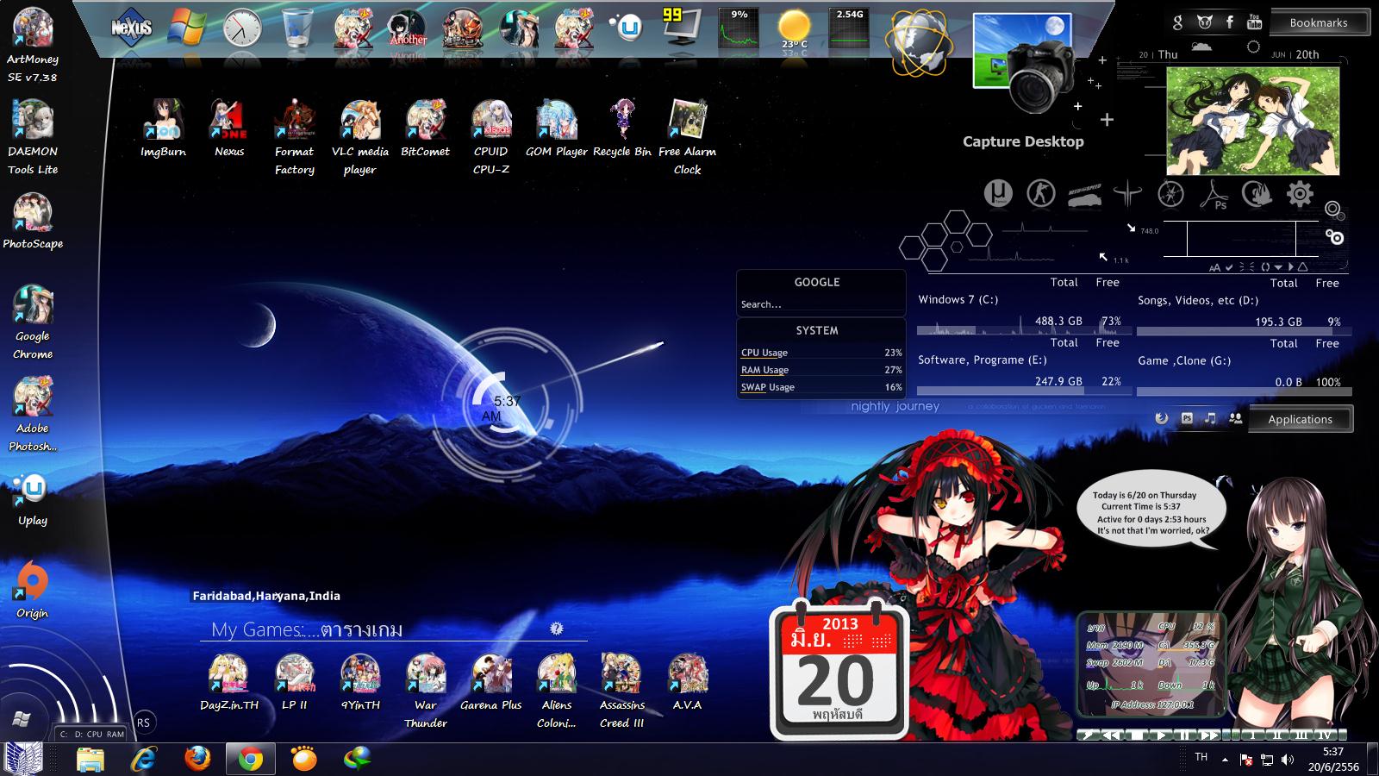
Task: Click the Applications button
Action: point(1301,419)
